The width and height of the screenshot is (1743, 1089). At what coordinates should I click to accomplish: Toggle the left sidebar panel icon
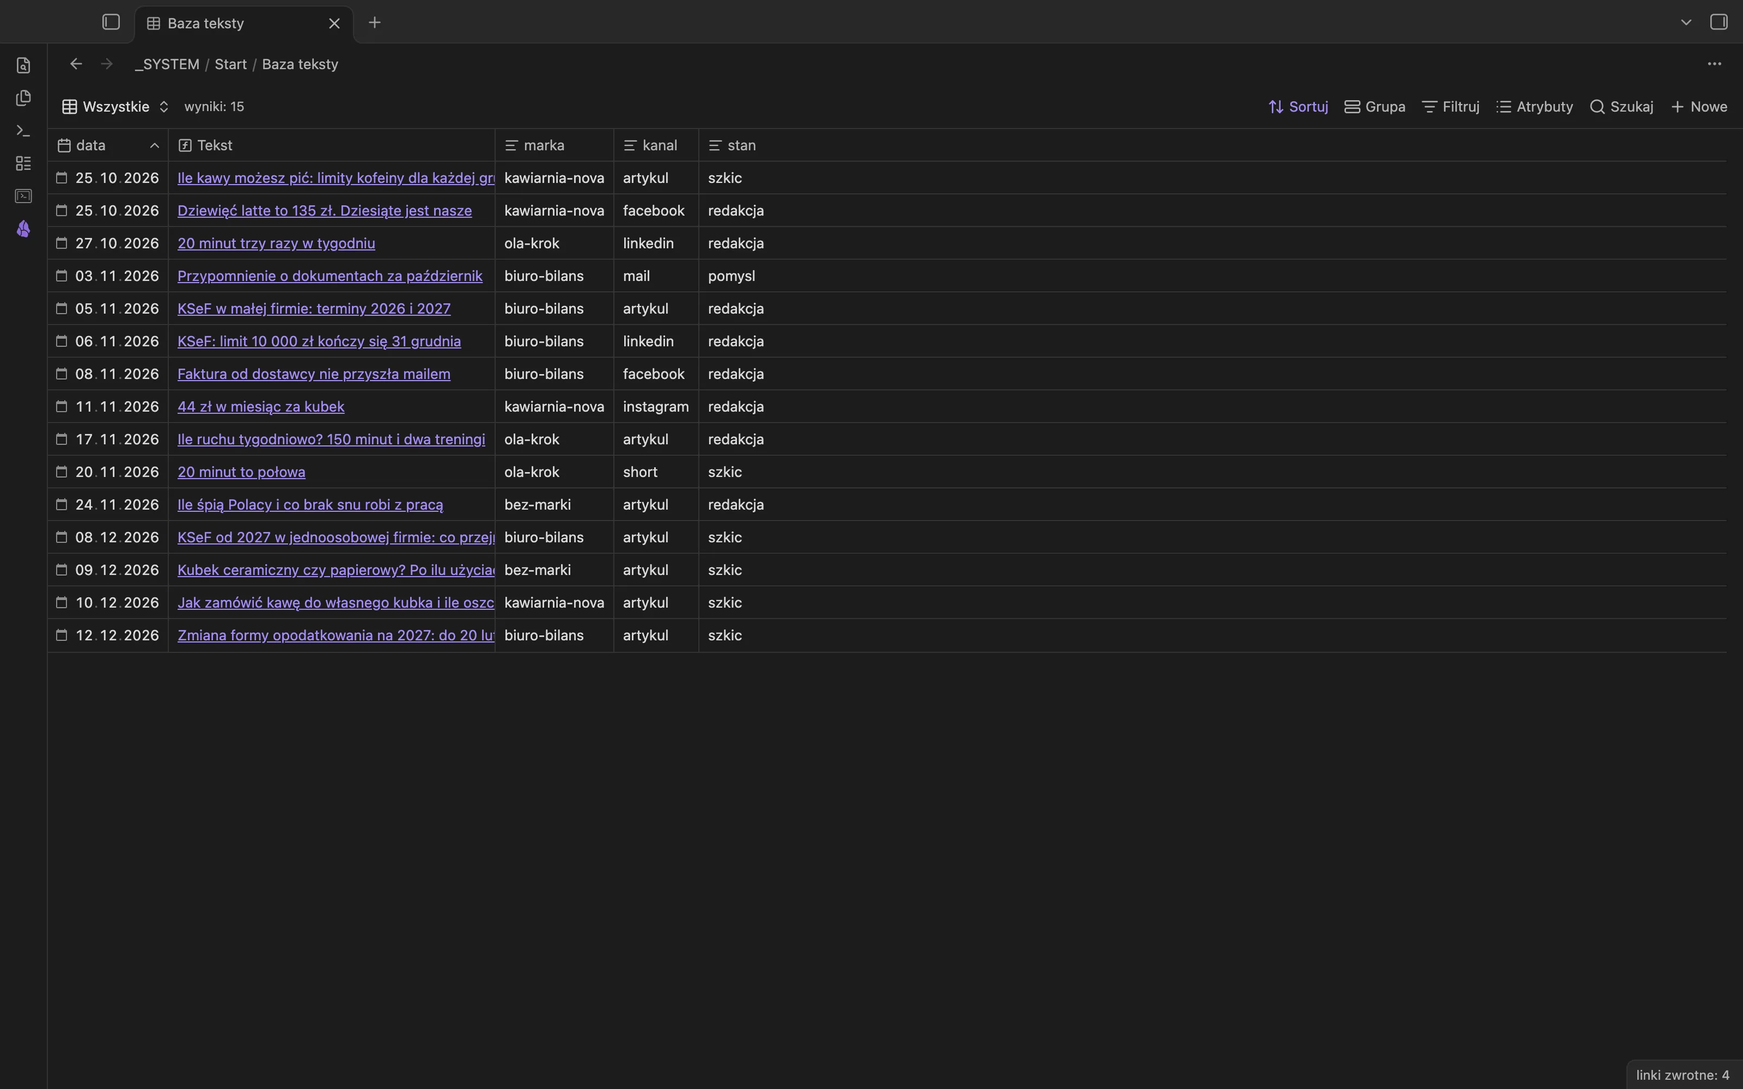111,22
